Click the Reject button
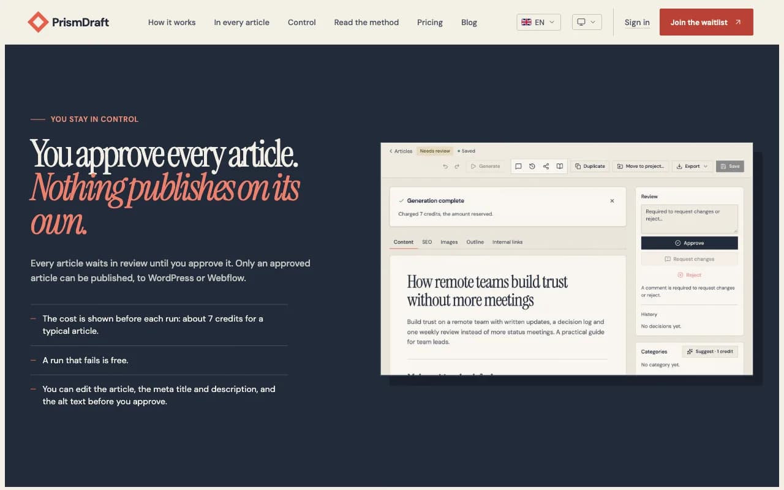The height and width of the screenshot is (490, 784). (690, 275)
